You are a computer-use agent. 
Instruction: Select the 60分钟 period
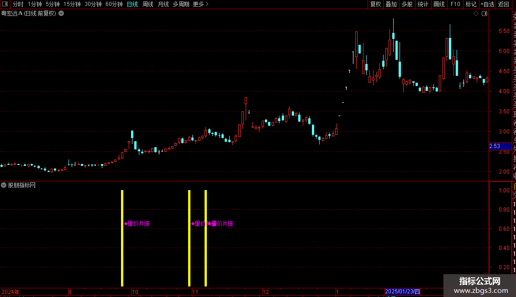114,4
